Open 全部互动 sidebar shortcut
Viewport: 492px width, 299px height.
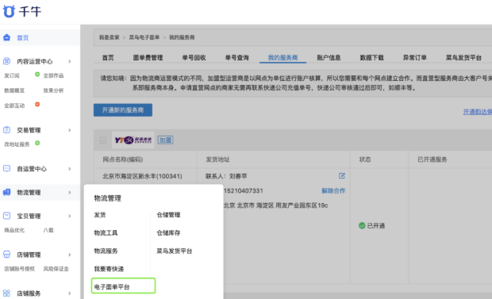[x=14, y=105]
